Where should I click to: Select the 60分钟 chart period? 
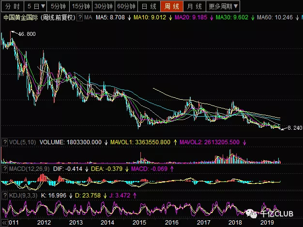tap(126, 6)
